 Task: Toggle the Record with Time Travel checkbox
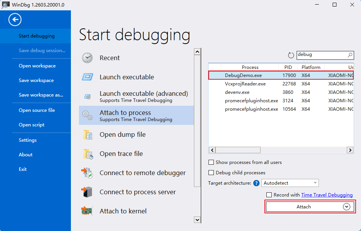[269, 195]
